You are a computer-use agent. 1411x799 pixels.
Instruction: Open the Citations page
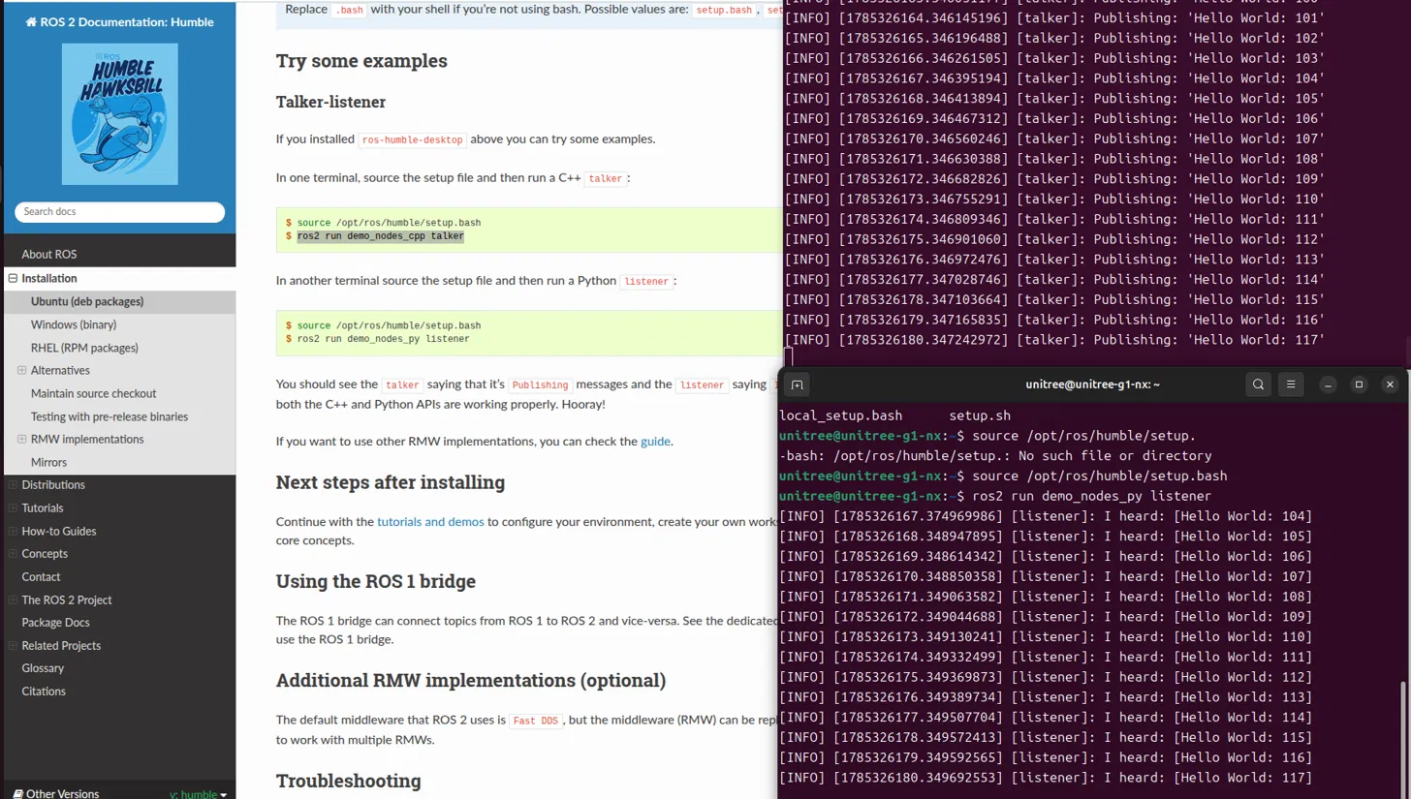tap(44, 691)
